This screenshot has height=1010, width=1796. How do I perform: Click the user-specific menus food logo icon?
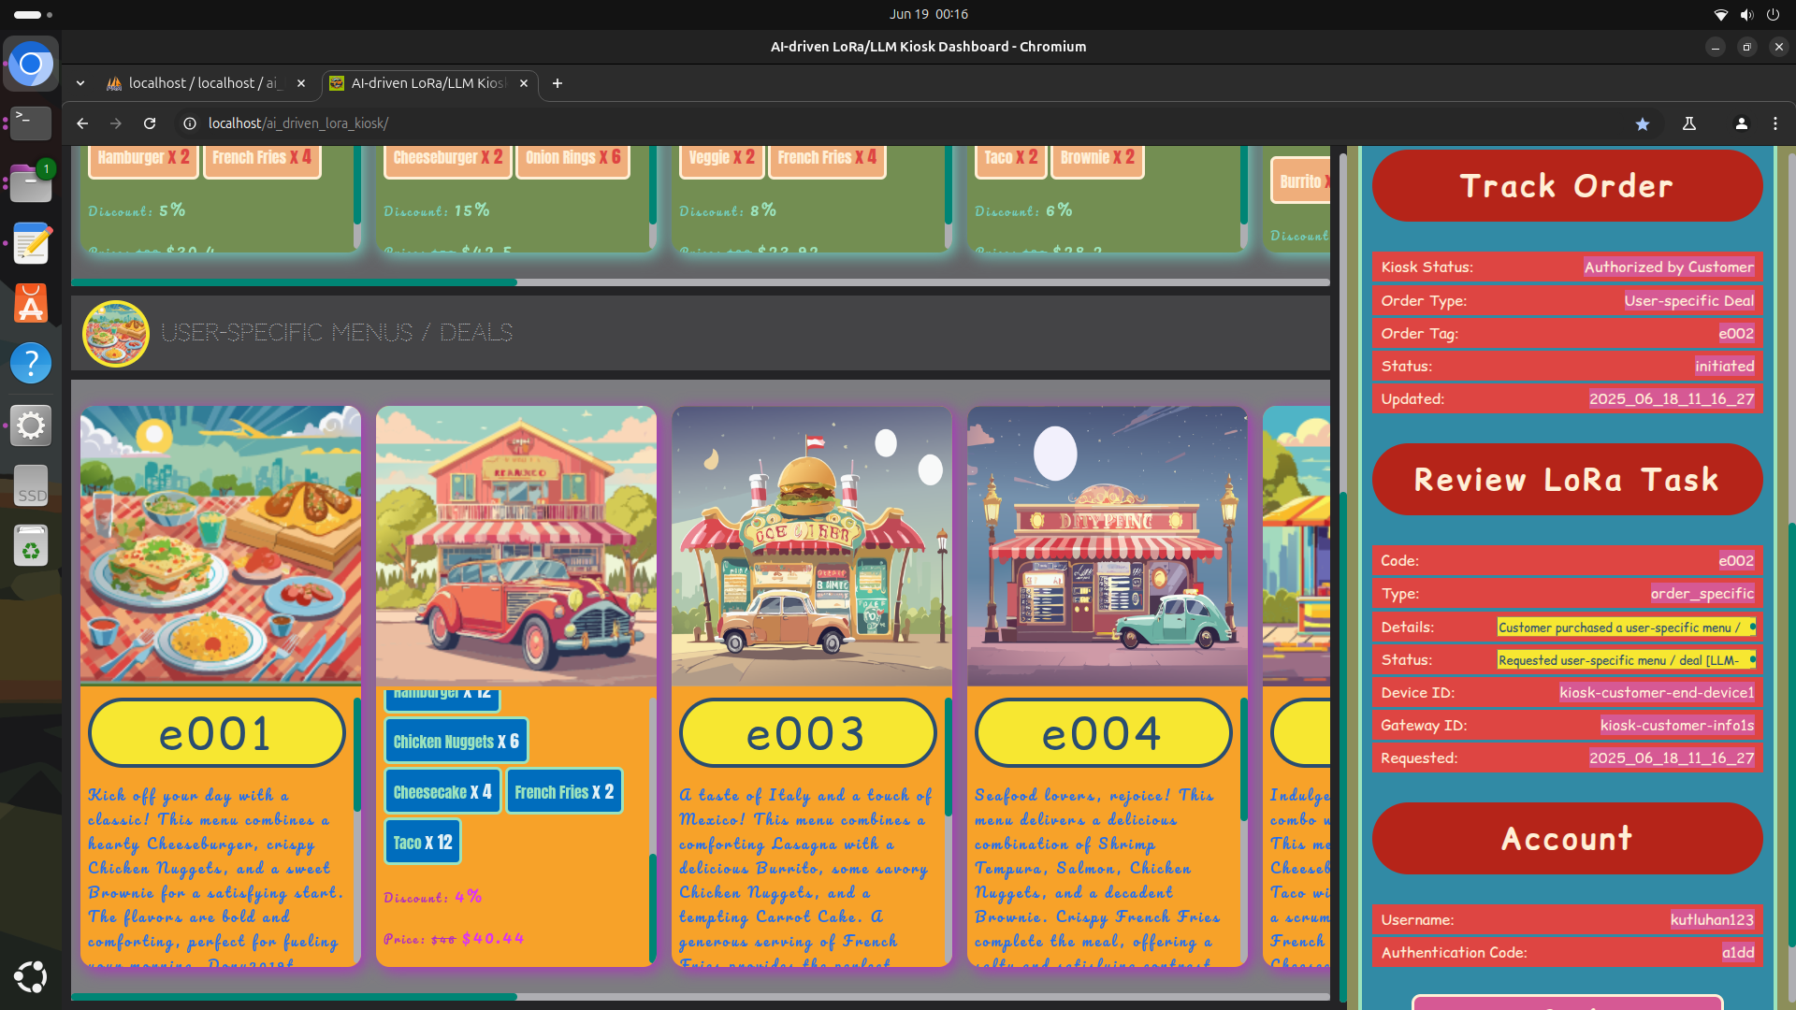pos(116,333)
